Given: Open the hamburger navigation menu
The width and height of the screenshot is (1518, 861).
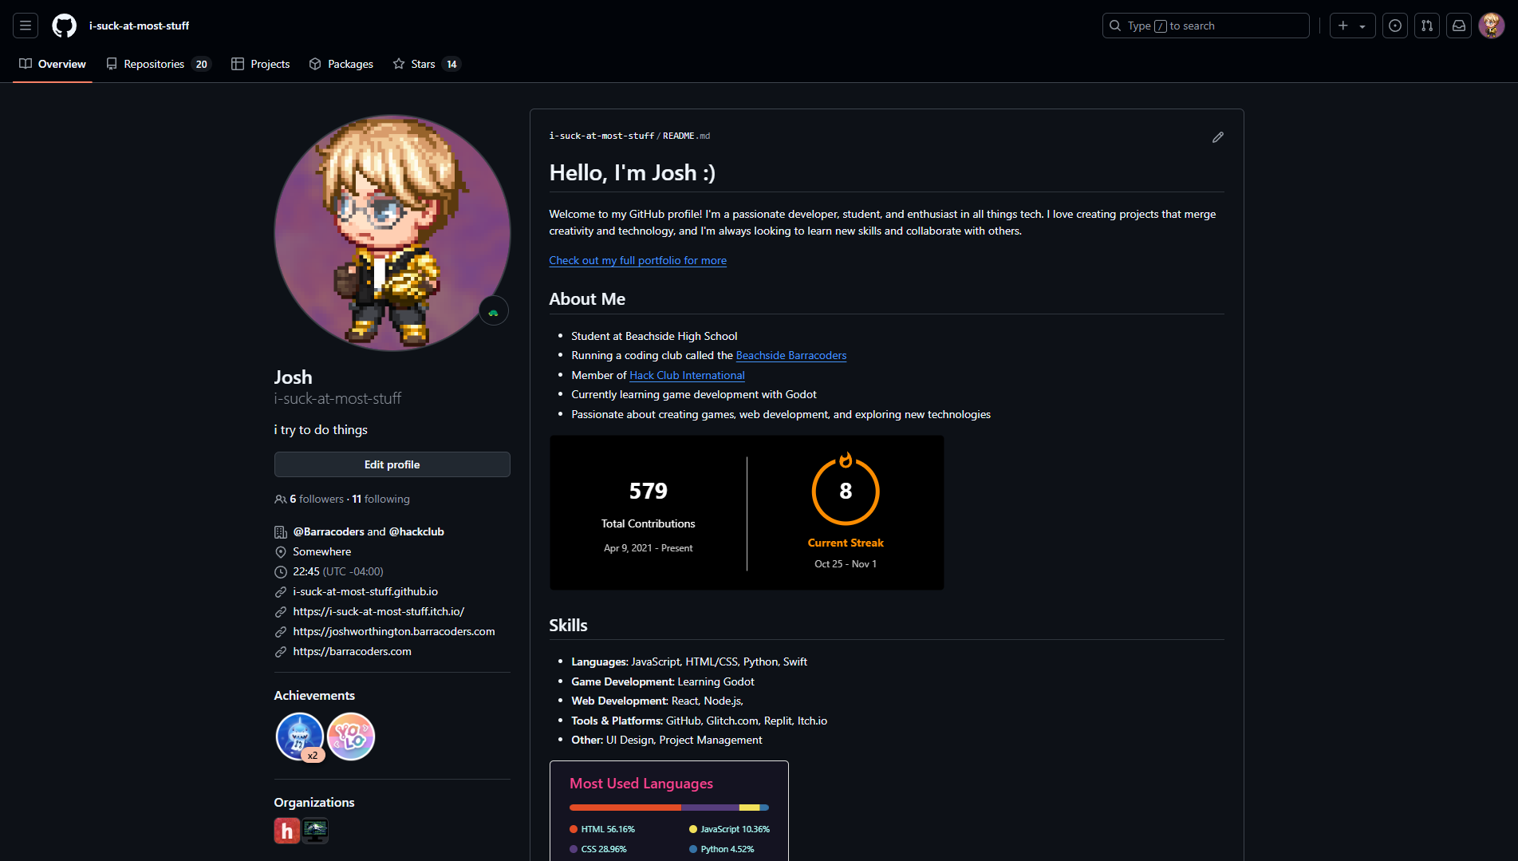Looking at the screenshot, I should click(26, 26).
